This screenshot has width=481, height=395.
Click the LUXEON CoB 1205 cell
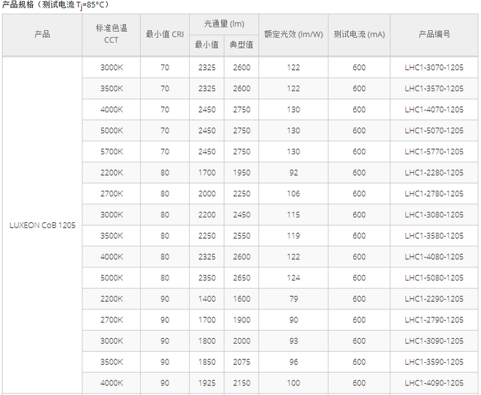(x=43, y=225)
